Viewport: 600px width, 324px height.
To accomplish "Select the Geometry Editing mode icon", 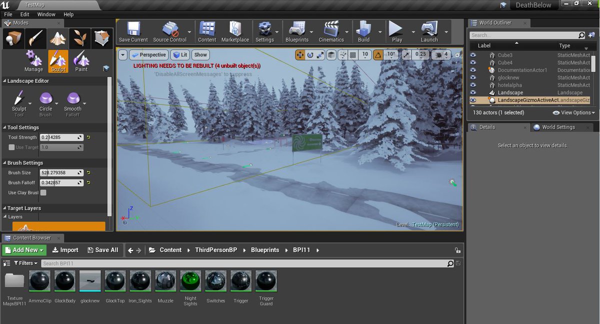I will pos(101,38).
